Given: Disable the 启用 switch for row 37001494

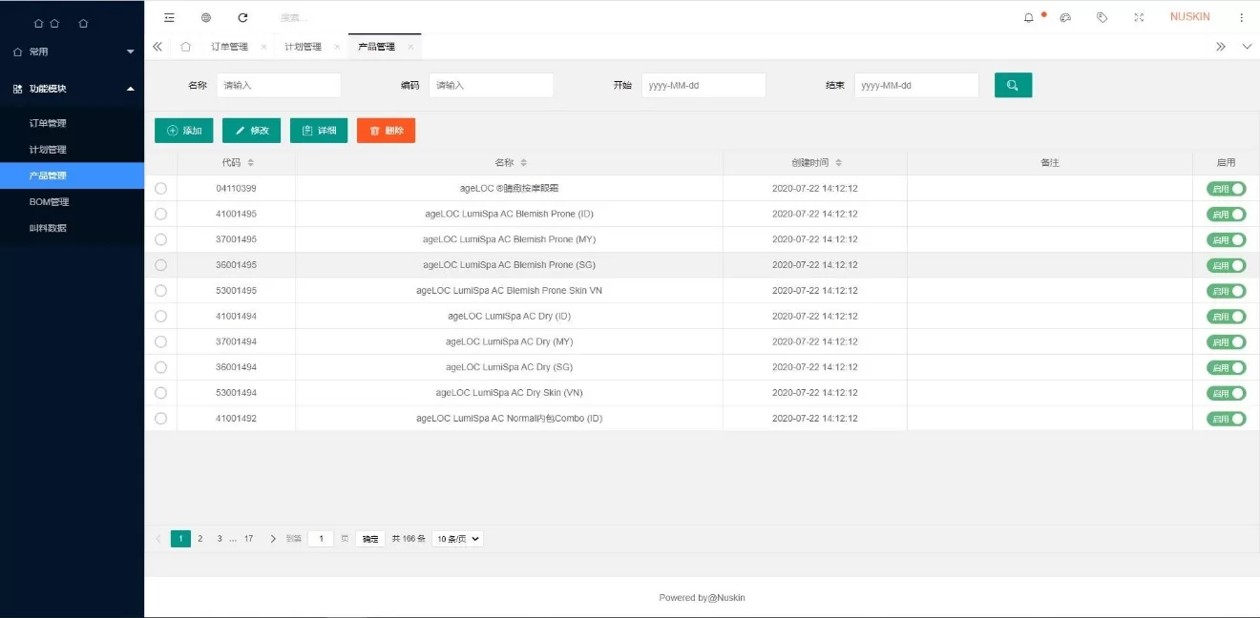Looking at the screenshot, I should pos(1227,342).
